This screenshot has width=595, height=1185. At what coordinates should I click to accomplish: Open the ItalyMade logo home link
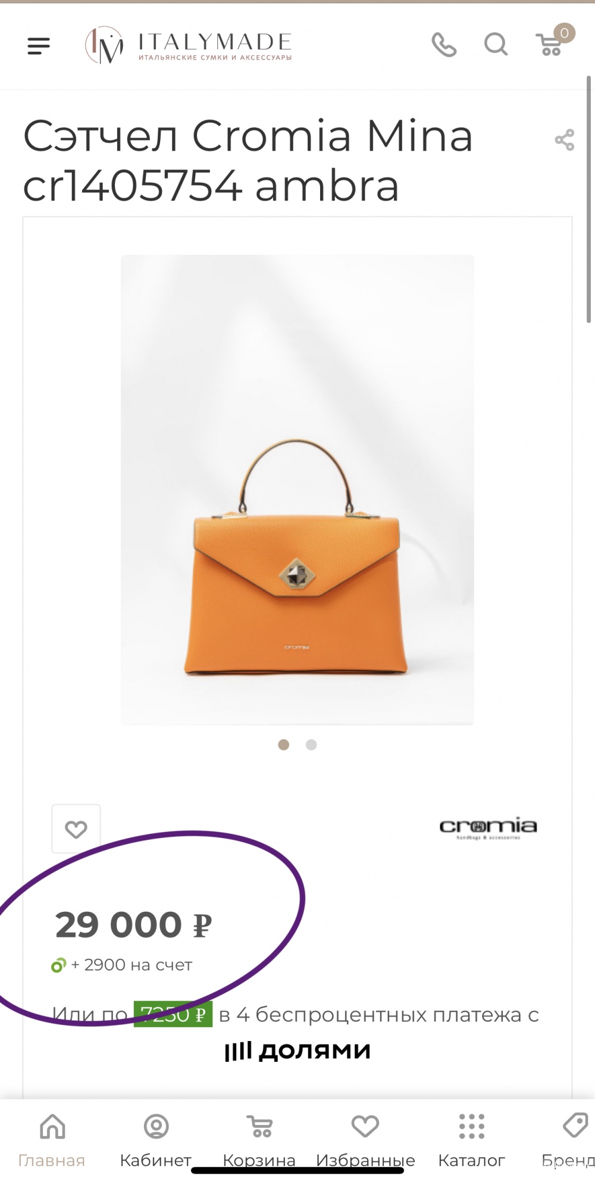pos(189,45)
